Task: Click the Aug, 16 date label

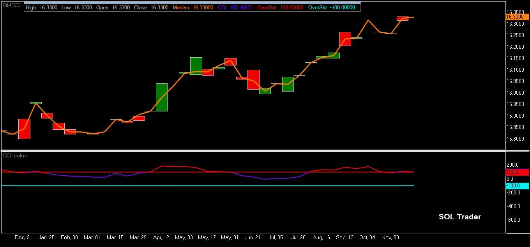Action: click(322, 237)
